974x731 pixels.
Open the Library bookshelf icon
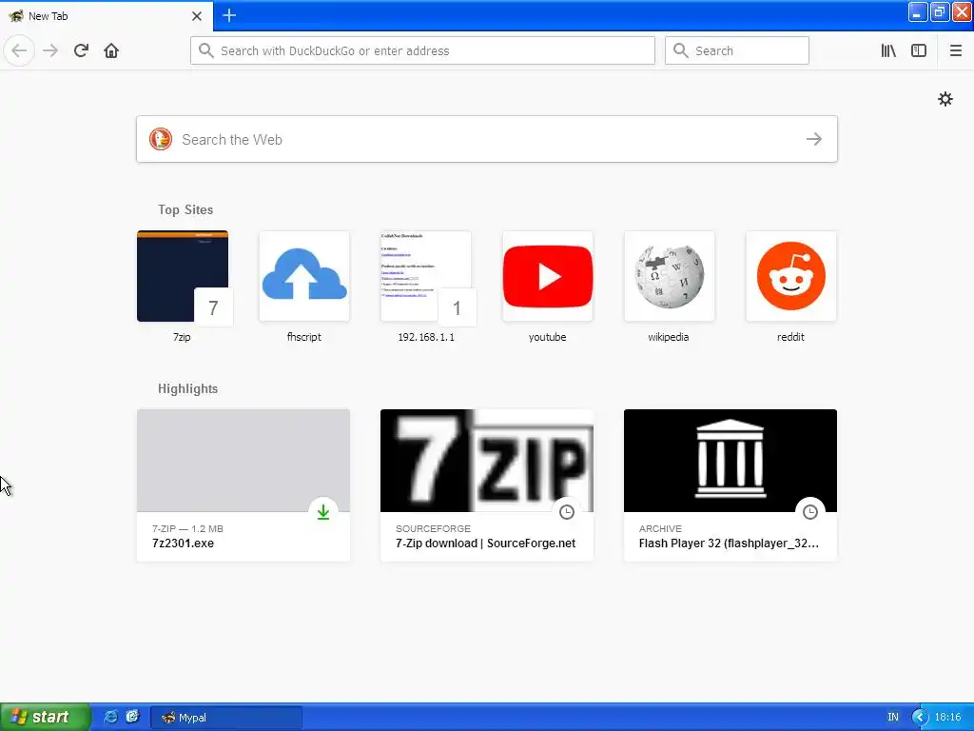coord(888,50)
